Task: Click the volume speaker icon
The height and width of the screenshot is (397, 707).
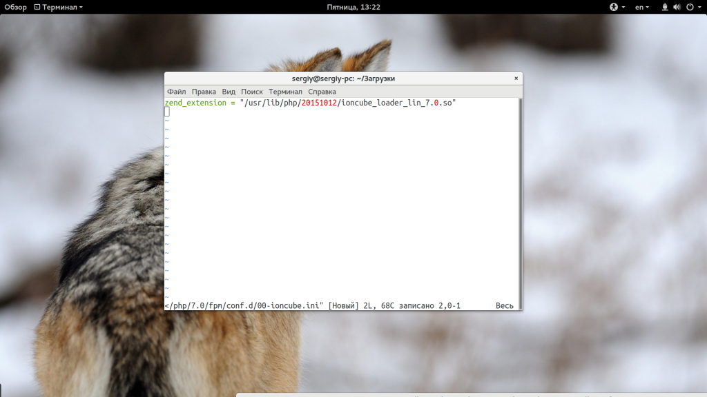Action: pyautogui.click(x=677, y=7)
